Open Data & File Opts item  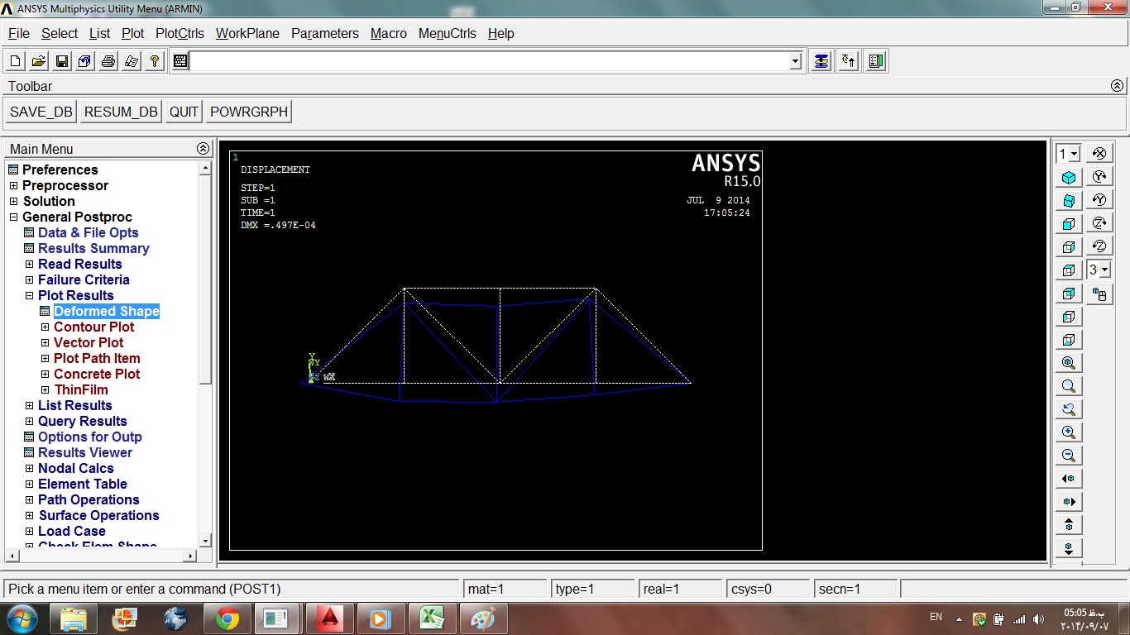pos(89,232)
